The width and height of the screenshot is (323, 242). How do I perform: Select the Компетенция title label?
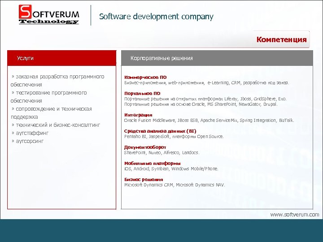[281, 39]
